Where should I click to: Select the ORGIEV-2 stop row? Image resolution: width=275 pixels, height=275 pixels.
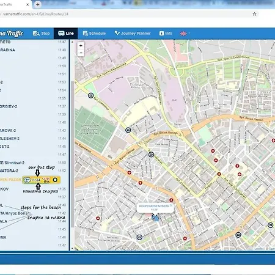click(x=34, y=106)
